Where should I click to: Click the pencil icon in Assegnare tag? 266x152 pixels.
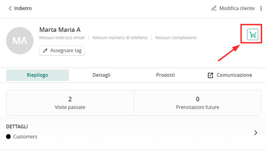coord(45,51)
